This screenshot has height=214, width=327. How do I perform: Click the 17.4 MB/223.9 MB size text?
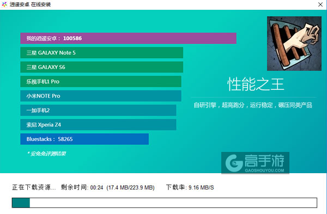(131, 187)
